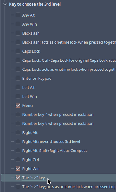Enable the Any Alt checkbox
116x192 pixels.
point(18,15)
